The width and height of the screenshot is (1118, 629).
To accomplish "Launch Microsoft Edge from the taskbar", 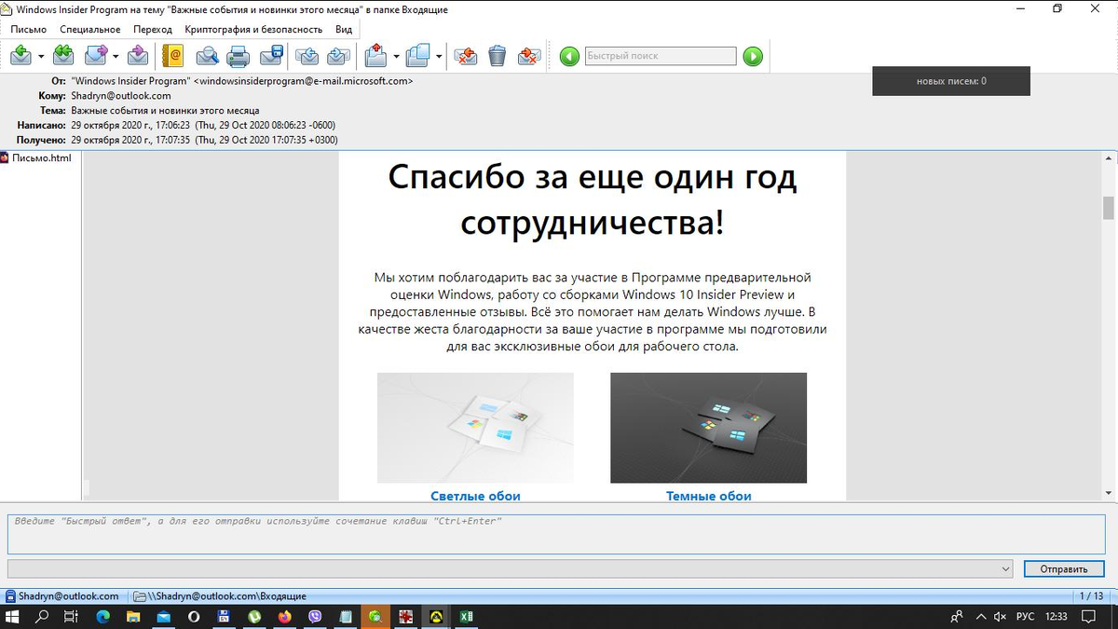I will click(102, 617).
